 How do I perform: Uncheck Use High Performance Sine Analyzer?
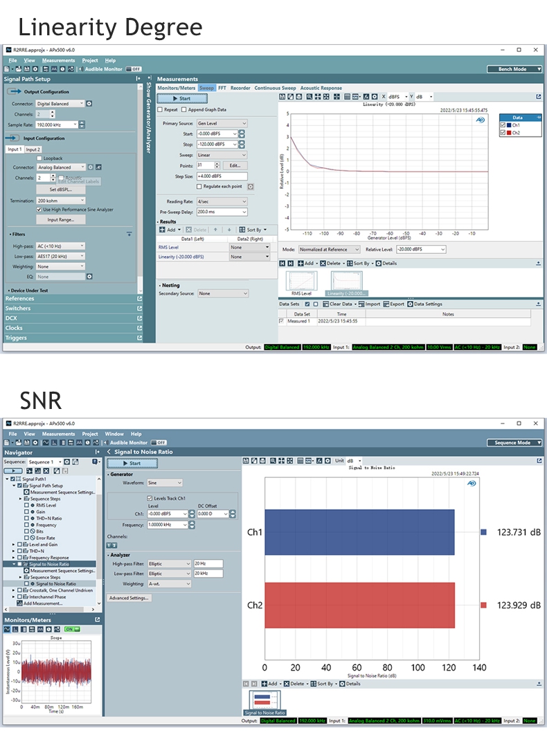click(x=39, y=209)
